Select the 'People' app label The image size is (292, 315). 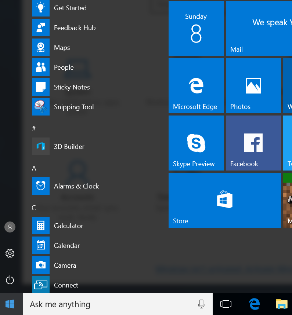[64, 67]
